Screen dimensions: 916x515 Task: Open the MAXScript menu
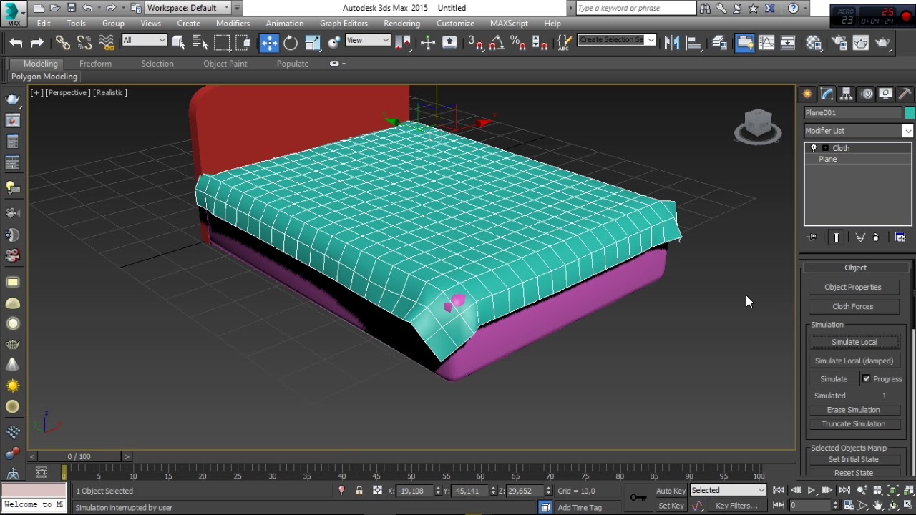tap(509, 24)
